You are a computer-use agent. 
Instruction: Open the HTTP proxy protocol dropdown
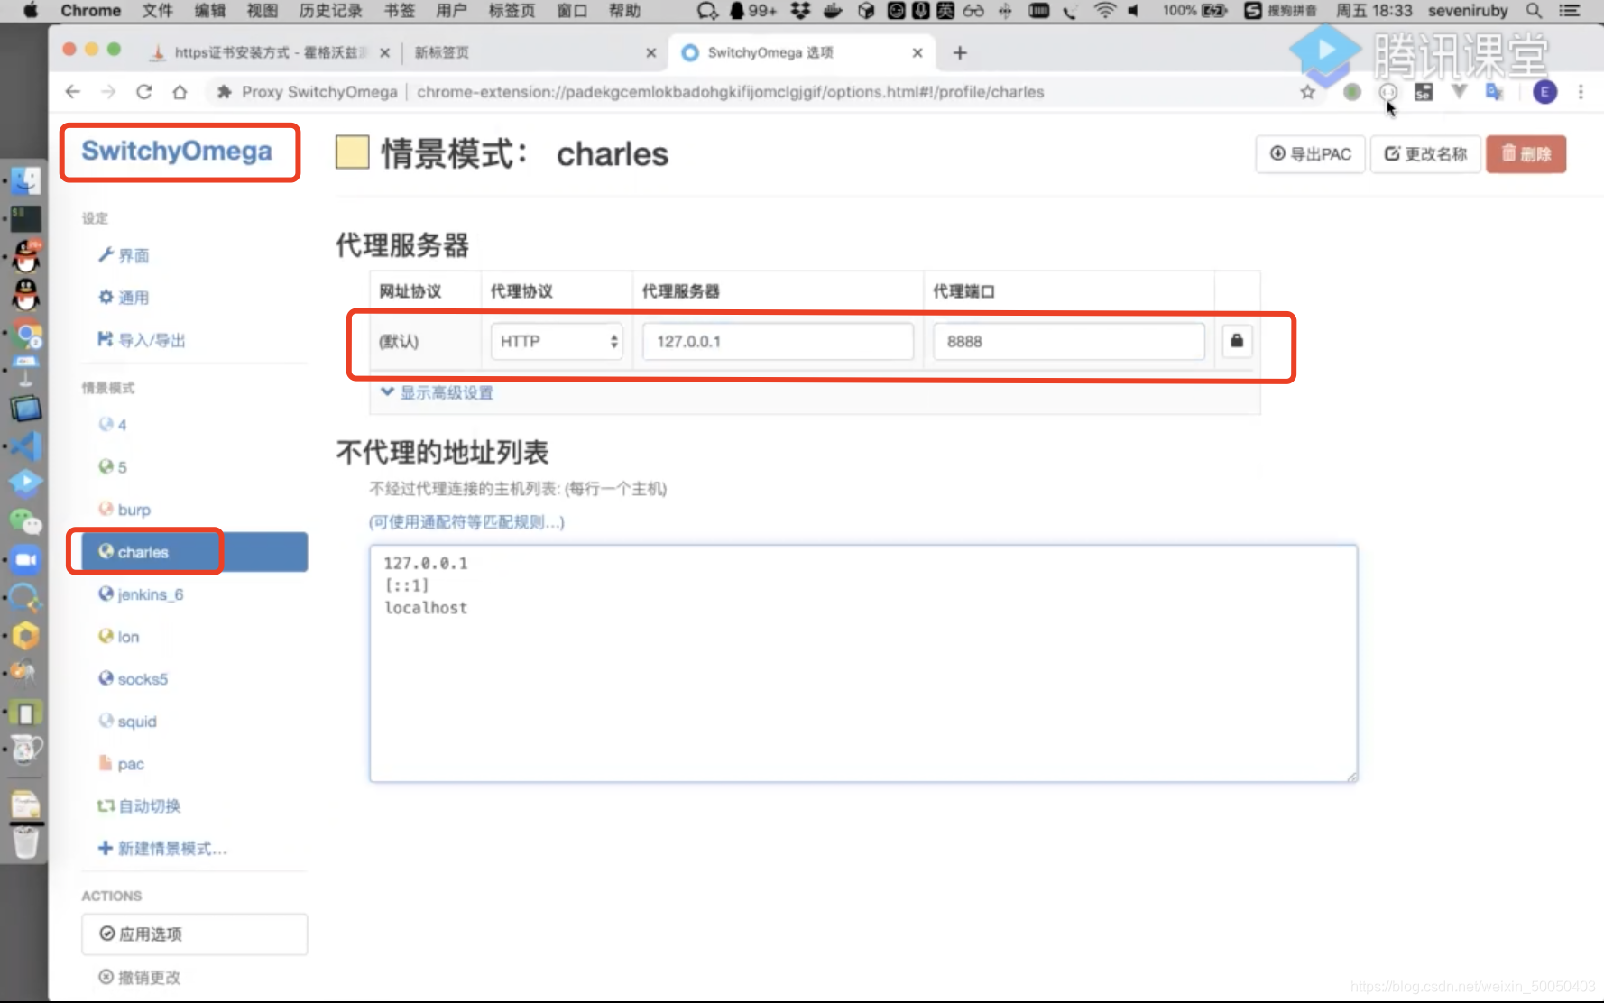click(557, 341)
